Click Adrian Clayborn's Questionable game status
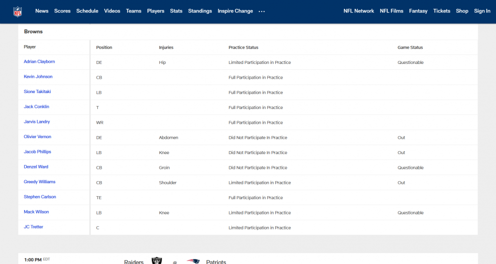 pyautogui.click(x=411, y=62)
